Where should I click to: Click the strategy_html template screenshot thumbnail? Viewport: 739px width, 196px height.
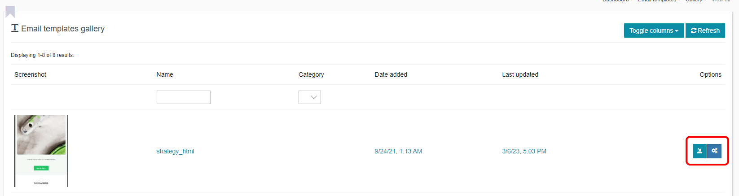point(41,151)
